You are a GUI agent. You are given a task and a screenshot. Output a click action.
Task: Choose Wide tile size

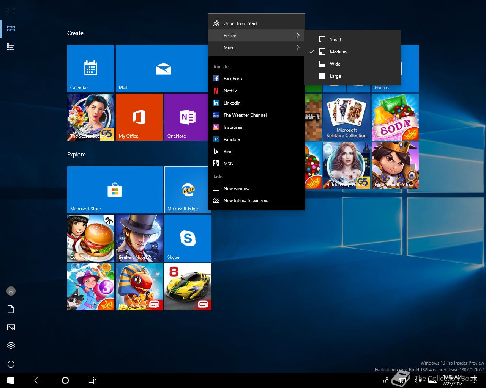point(352,64)
